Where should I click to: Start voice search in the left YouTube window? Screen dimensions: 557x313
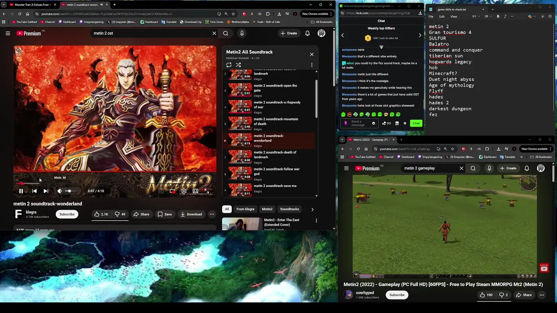click(242, 33)
